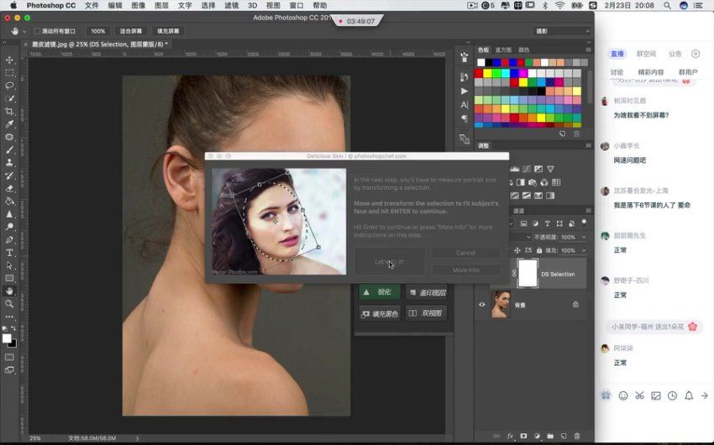Open the swatches panel flyout menu
The width and height of the screenshot is (714, 445).
tap(588, 50)
